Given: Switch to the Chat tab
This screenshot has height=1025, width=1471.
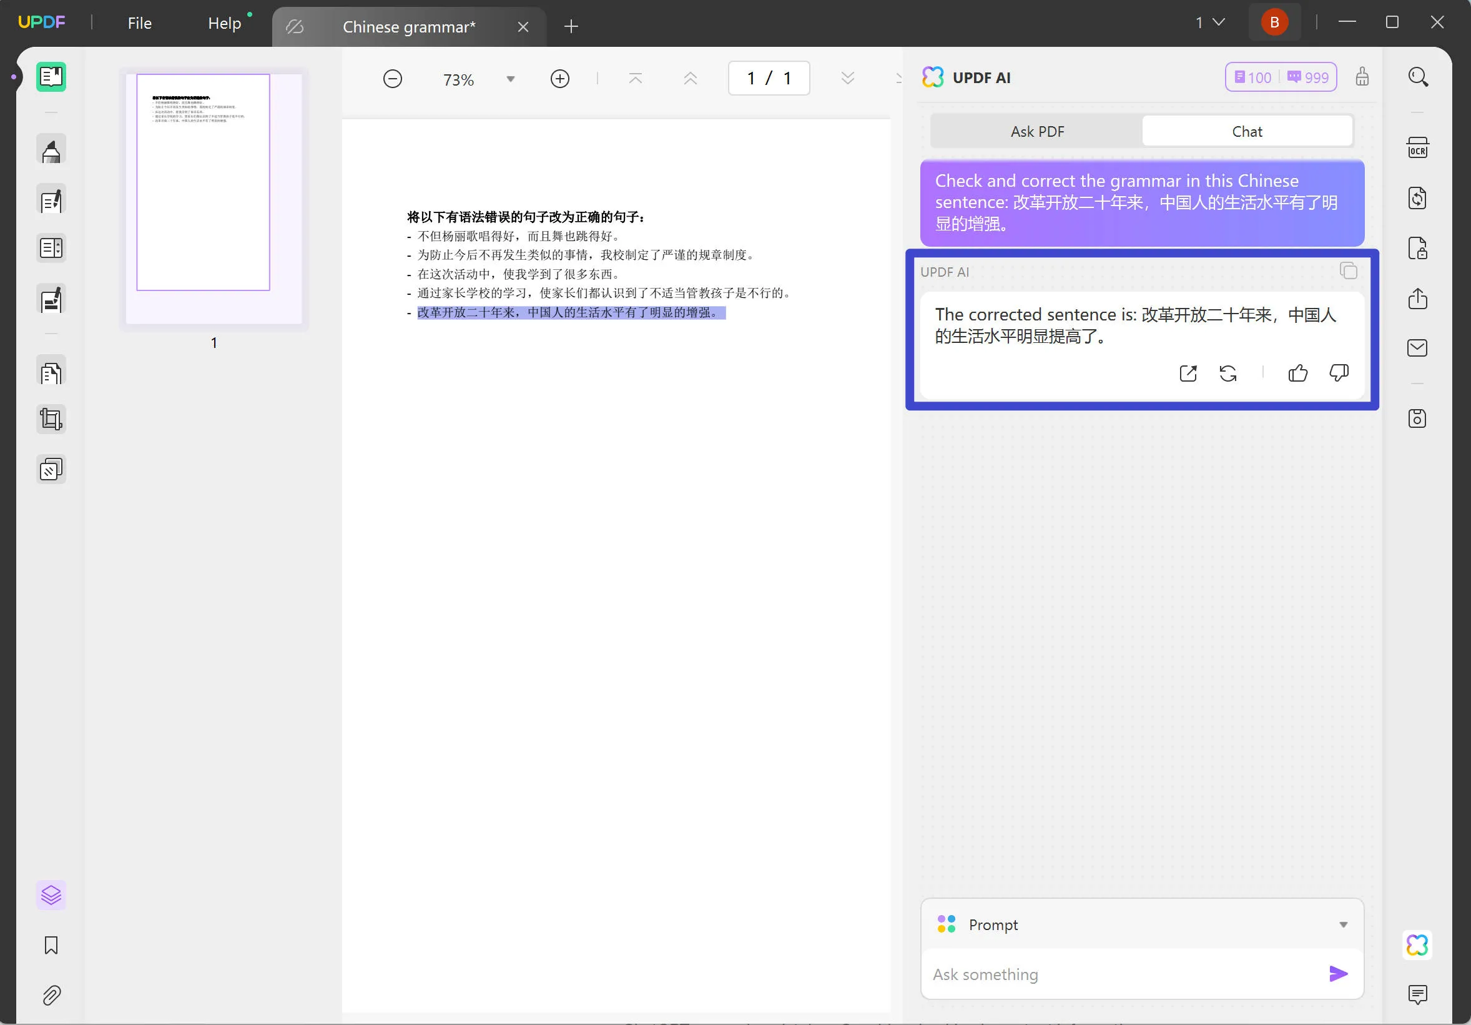Looking at the screenshot, I should pos(1247,131).
